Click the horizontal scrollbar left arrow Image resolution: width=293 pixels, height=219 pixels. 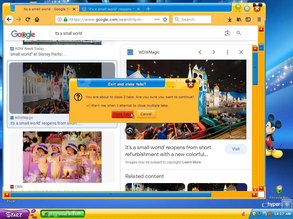tap(7, 194)
